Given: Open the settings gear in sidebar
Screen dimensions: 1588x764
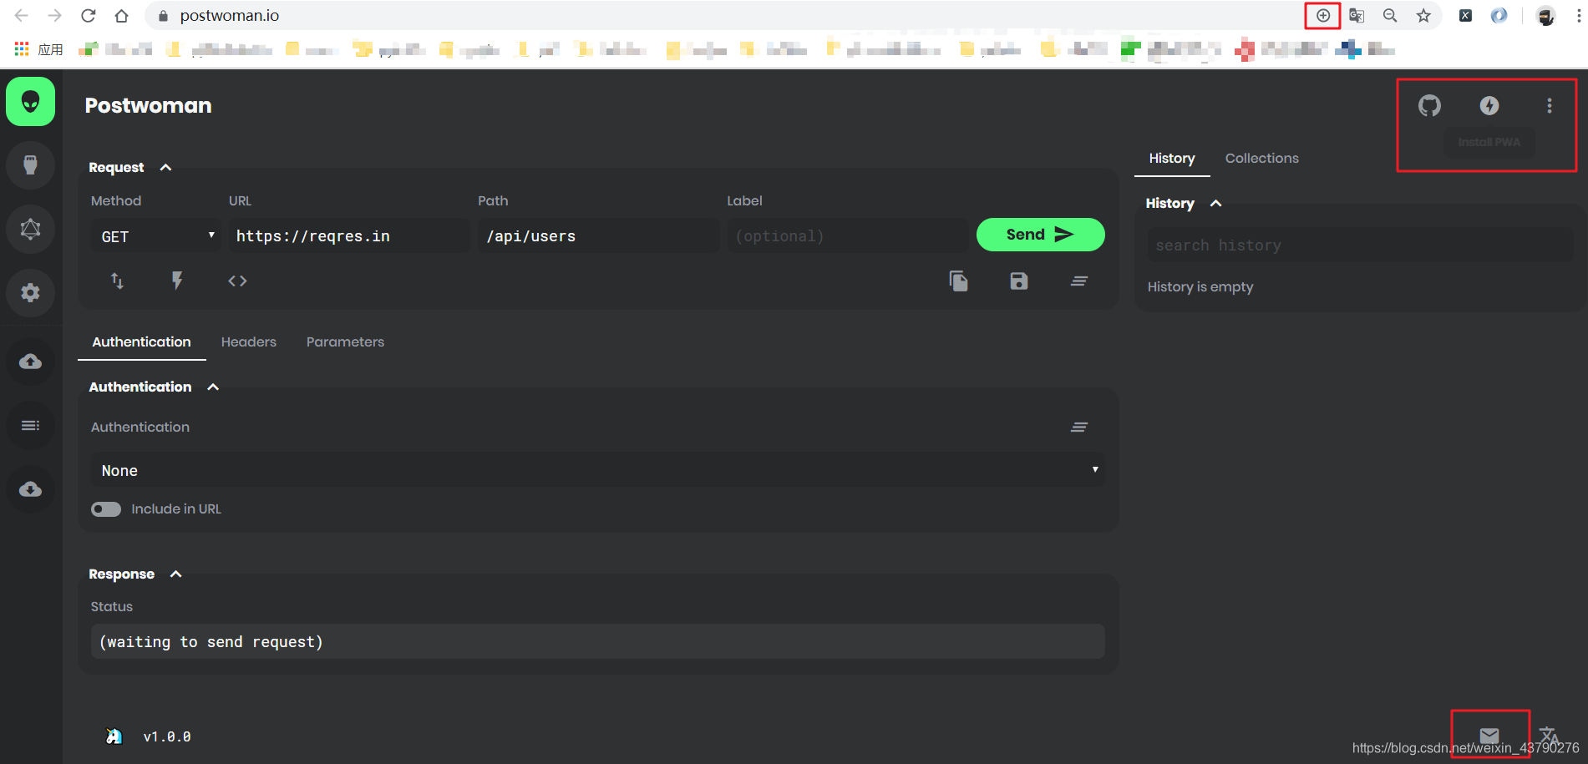Looking at the screenshot, I should tap(31, 292).
